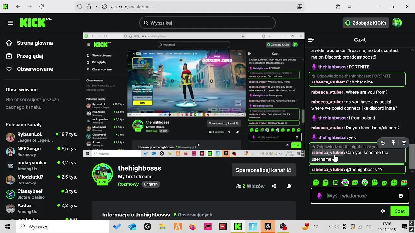Viewport: 415px width, 233px height.
Task: Click Spersonalizuj kanał button
Action: point(264,170)
